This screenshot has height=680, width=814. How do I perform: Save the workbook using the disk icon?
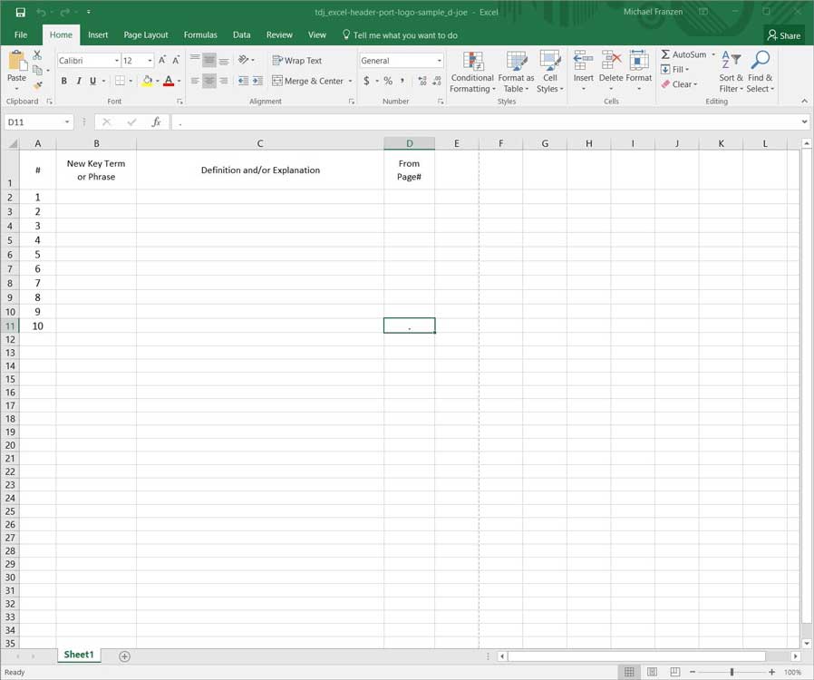20,12
